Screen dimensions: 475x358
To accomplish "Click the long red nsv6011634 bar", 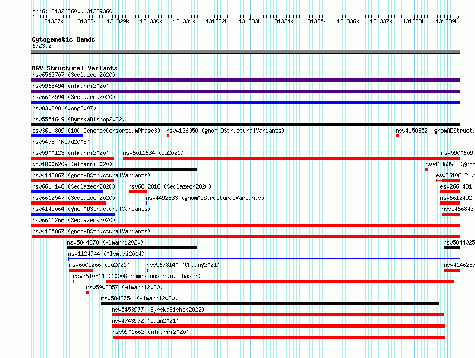I will coord(282,158).
